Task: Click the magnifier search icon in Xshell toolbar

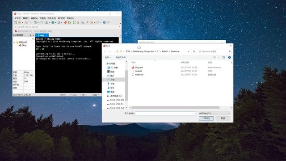Action: (x=42, y=22)
